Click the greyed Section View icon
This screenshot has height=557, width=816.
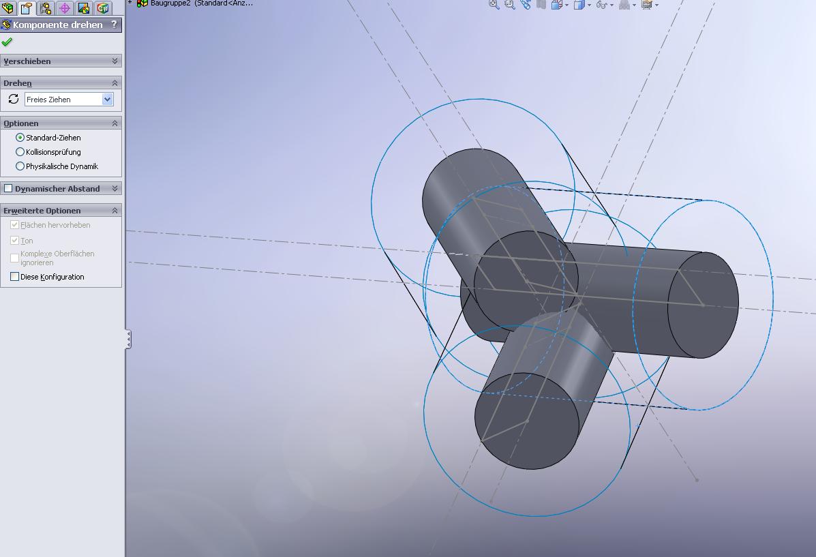coord(541,5)
